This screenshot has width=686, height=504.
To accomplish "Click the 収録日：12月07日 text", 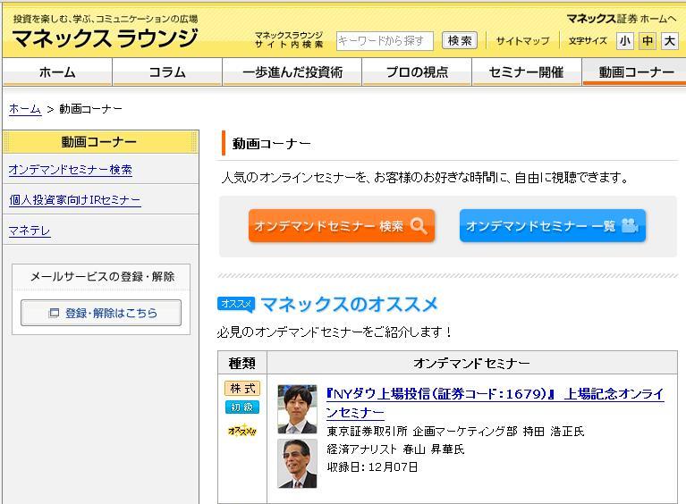I will [x=372, y=467].
